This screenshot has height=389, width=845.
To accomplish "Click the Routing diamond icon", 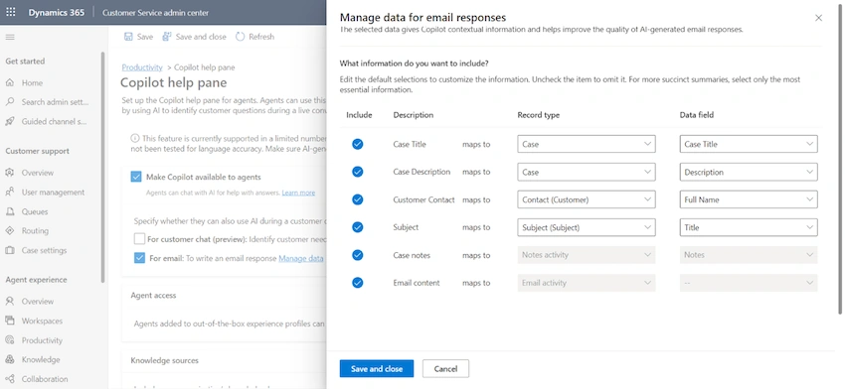I will pos(10,231).
